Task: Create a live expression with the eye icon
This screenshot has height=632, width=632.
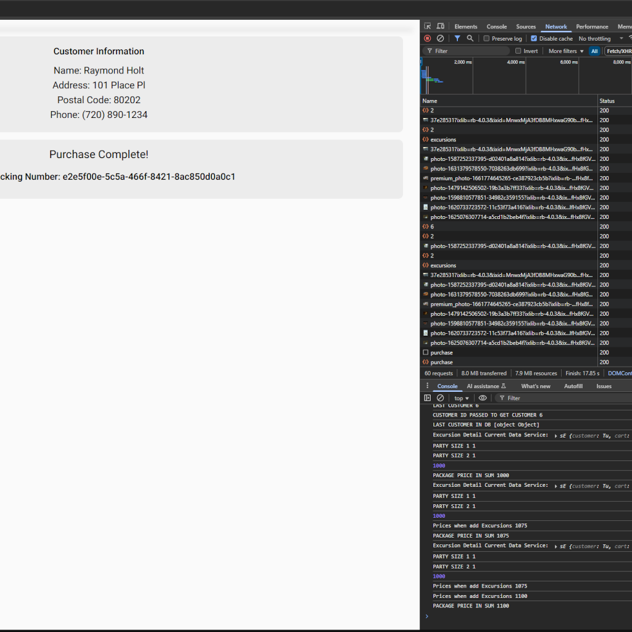Action: [483, 398]
